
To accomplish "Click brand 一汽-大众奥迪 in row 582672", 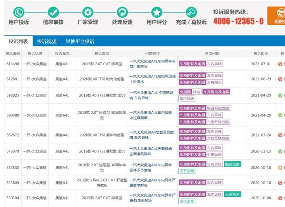I will tap(35, 135).
